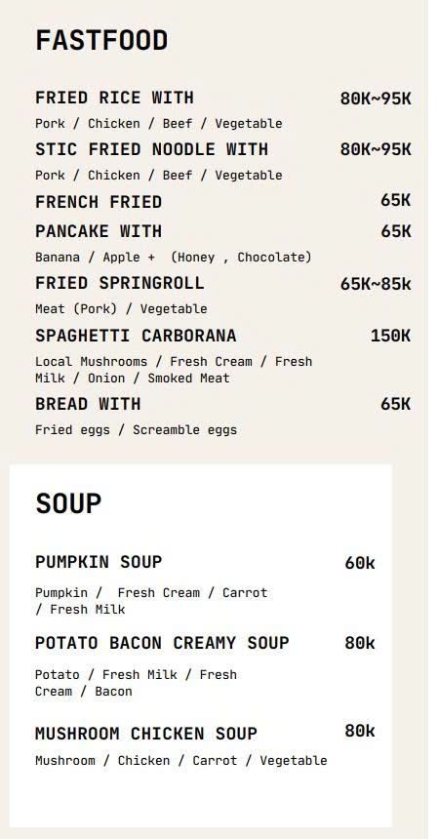The height and width of the screenshot is (839, 438).
Task: Click the French Fried 65K price
Action: pos(396,200)
